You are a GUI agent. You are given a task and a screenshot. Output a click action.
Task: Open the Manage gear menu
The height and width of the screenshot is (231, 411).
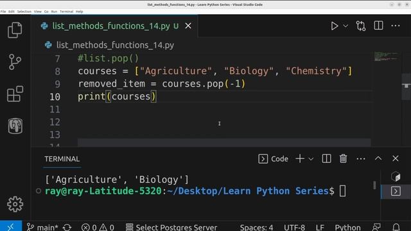click(15, 204)
